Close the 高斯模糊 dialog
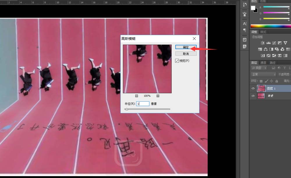 [194, 39]
